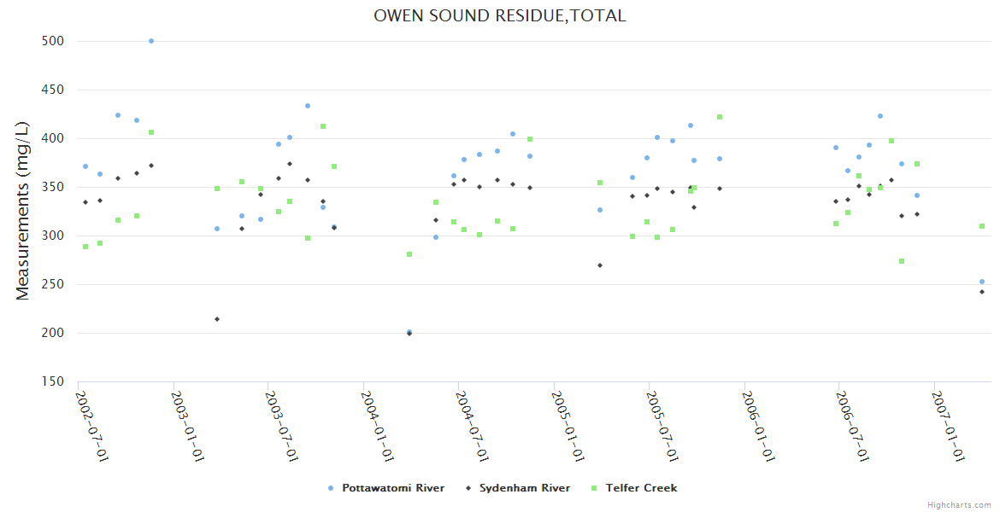Viewport: 1000px width, 512px height.
Task: Click the Measurements (mg/L) axis title
Action: [x=23, y=211]
